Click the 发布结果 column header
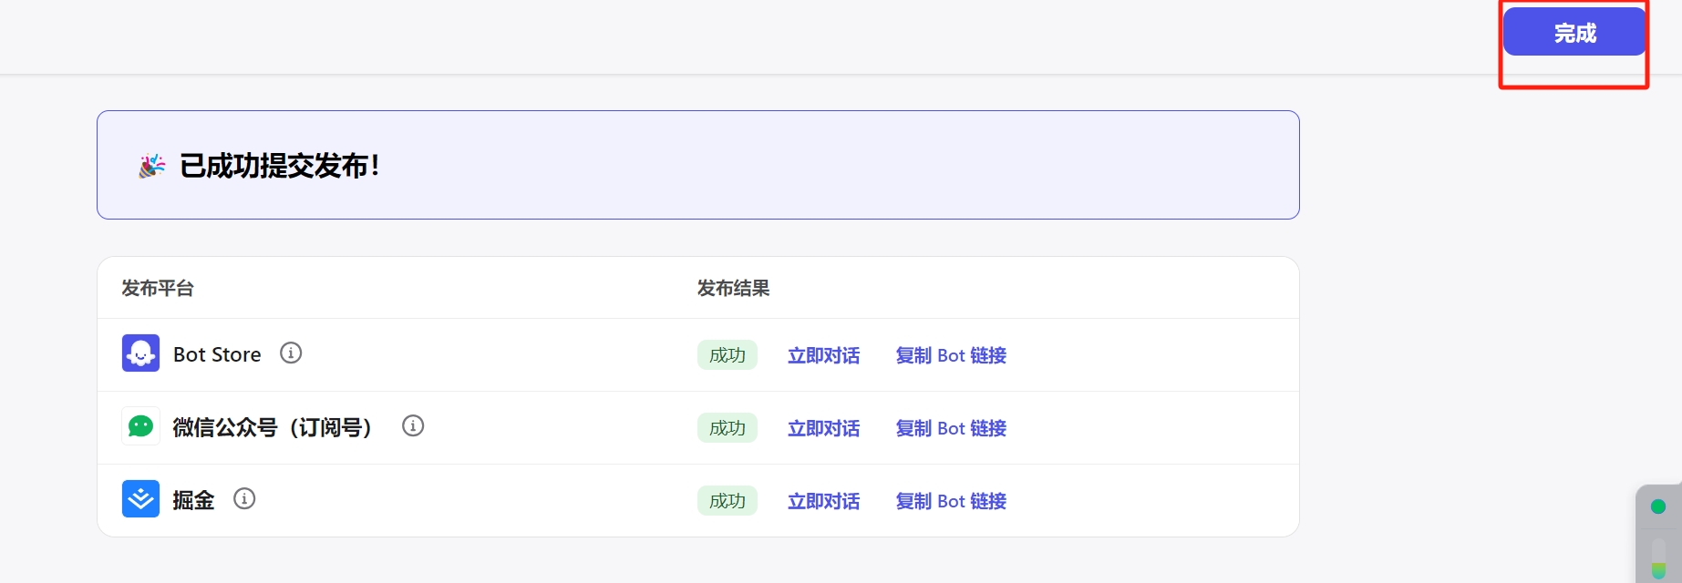 click(734, 289)
